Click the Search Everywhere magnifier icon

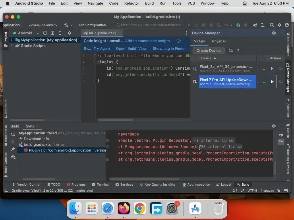point(272,25)
